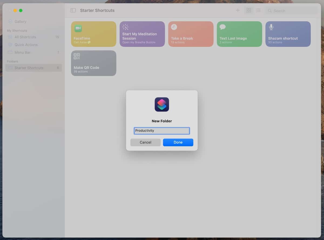The height and width of the screenshot is (240, 324).
Task: Click the Search field in toolbar
Action: pyautogui.click(x=291, y=11)
